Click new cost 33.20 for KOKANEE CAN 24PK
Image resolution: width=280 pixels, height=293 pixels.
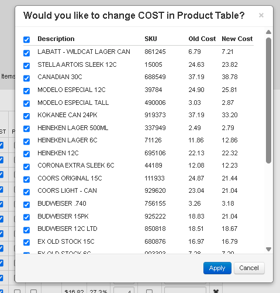(230, 115)
